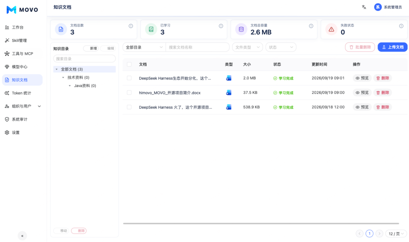Open 工具与 MCP in sidebar
The width and height of the screenshot is (409, 242).
pyautogui.click(x=22, y=54)
